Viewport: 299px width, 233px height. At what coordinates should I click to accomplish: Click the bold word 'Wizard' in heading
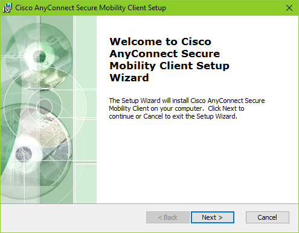[x=129, y=78]
